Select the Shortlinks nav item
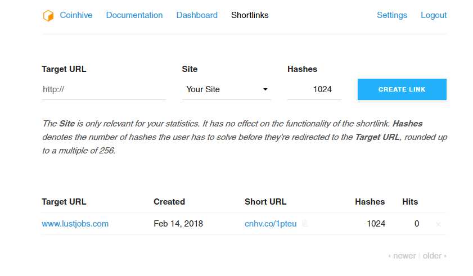This screenshot has width=473, height=276. click(250, 15)
